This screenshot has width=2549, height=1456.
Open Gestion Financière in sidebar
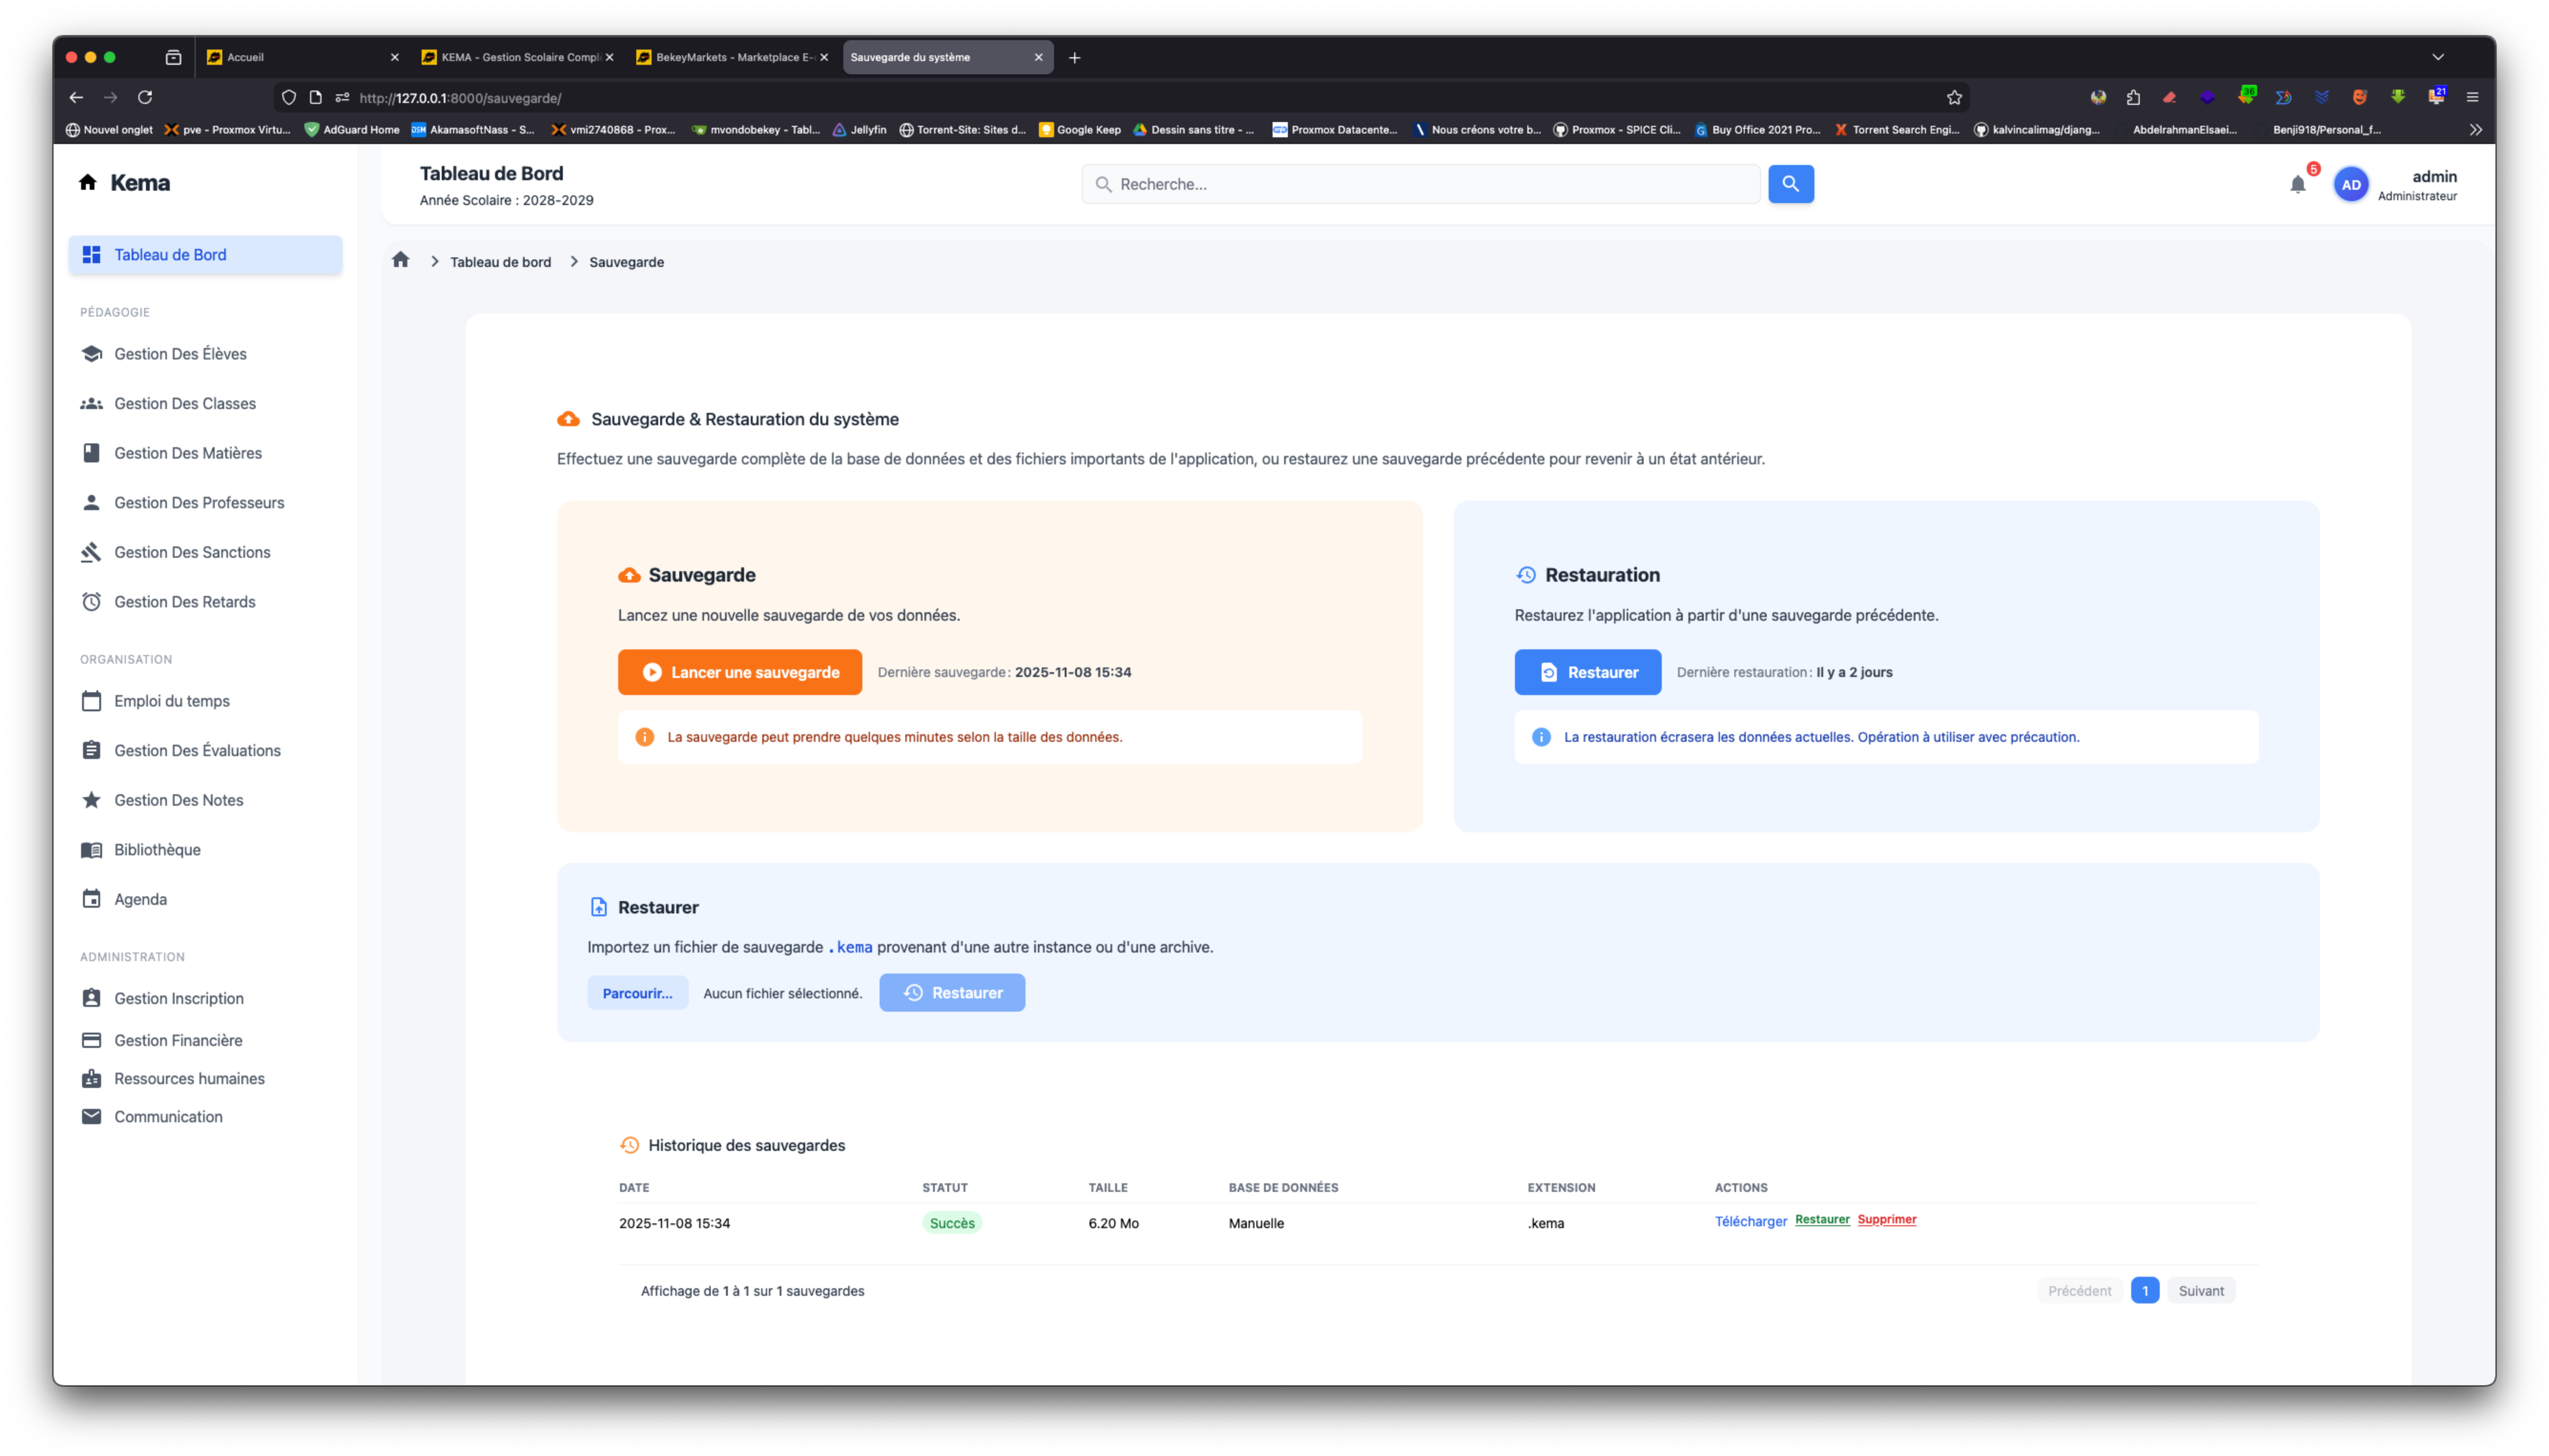178,1040
